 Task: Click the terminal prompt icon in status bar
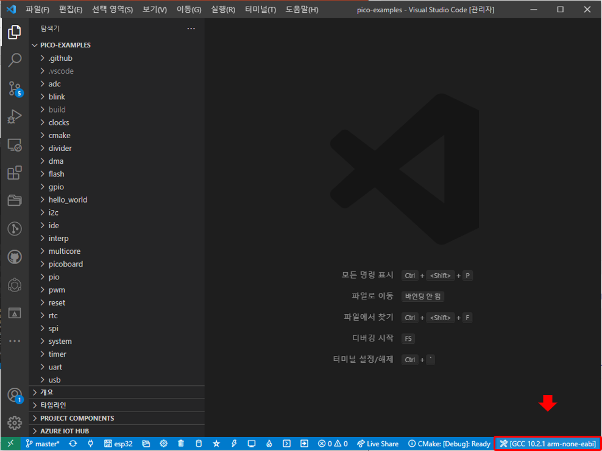286,444
